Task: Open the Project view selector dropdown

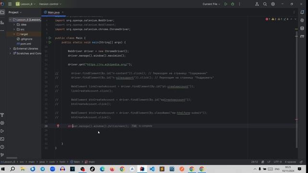Action: [x=15, y=12]
